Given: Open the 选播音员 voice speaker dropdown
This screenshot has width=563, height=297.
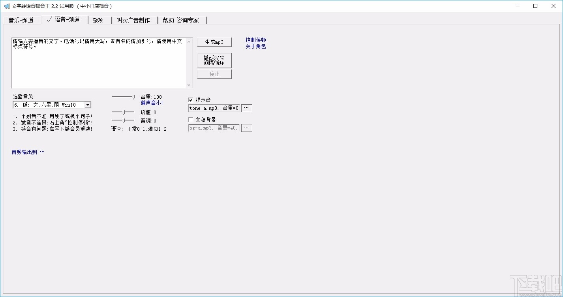Looking at the screenshot, I should 88,105.
